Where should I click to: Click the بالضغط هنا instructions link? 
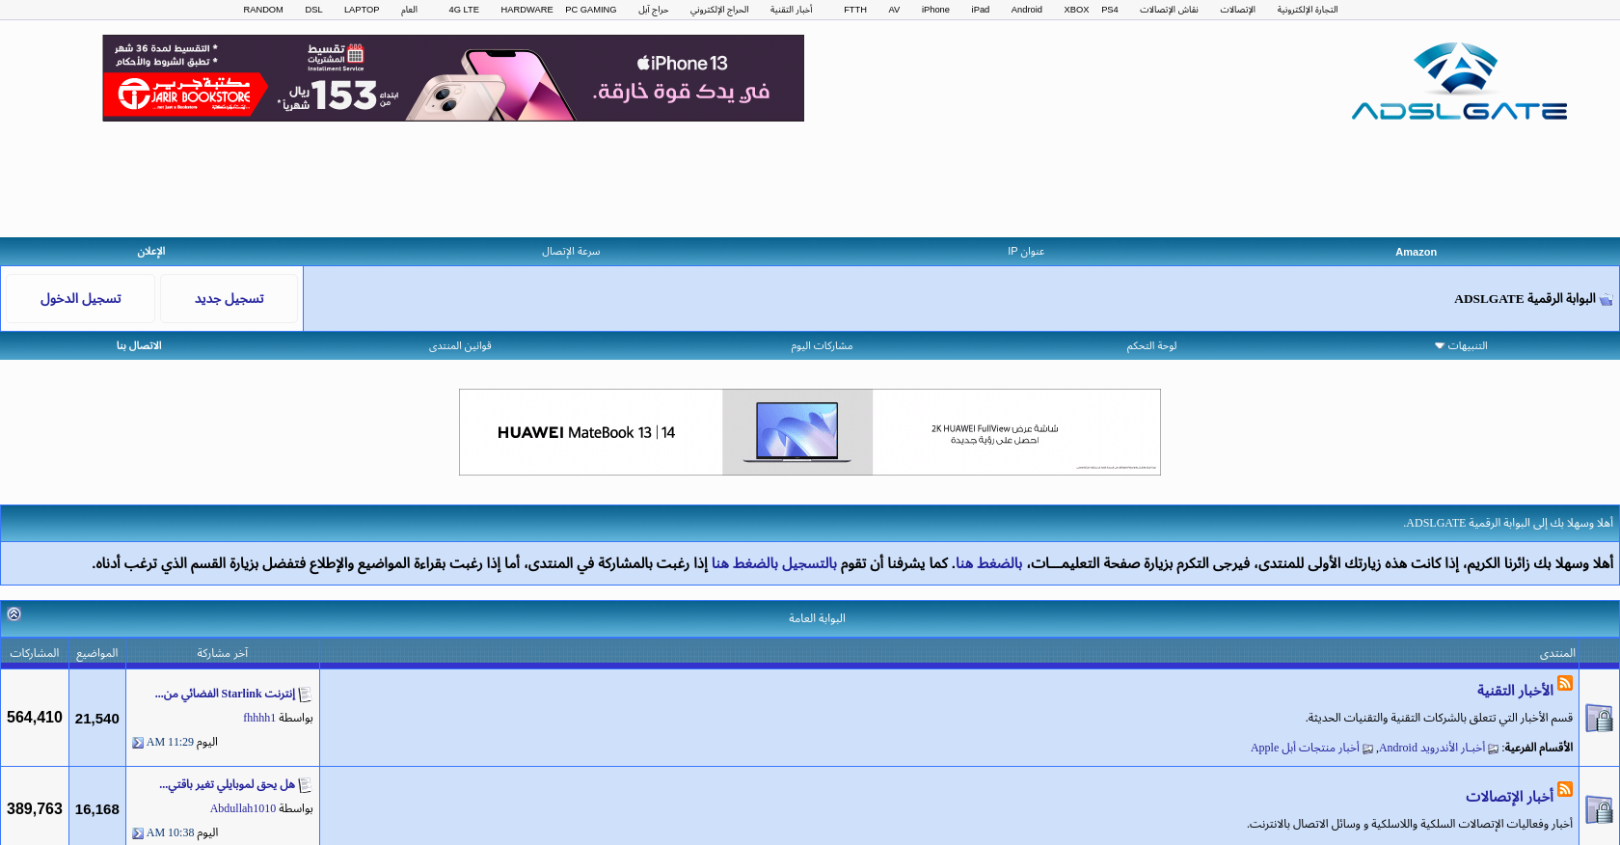[x=988, y=562]
